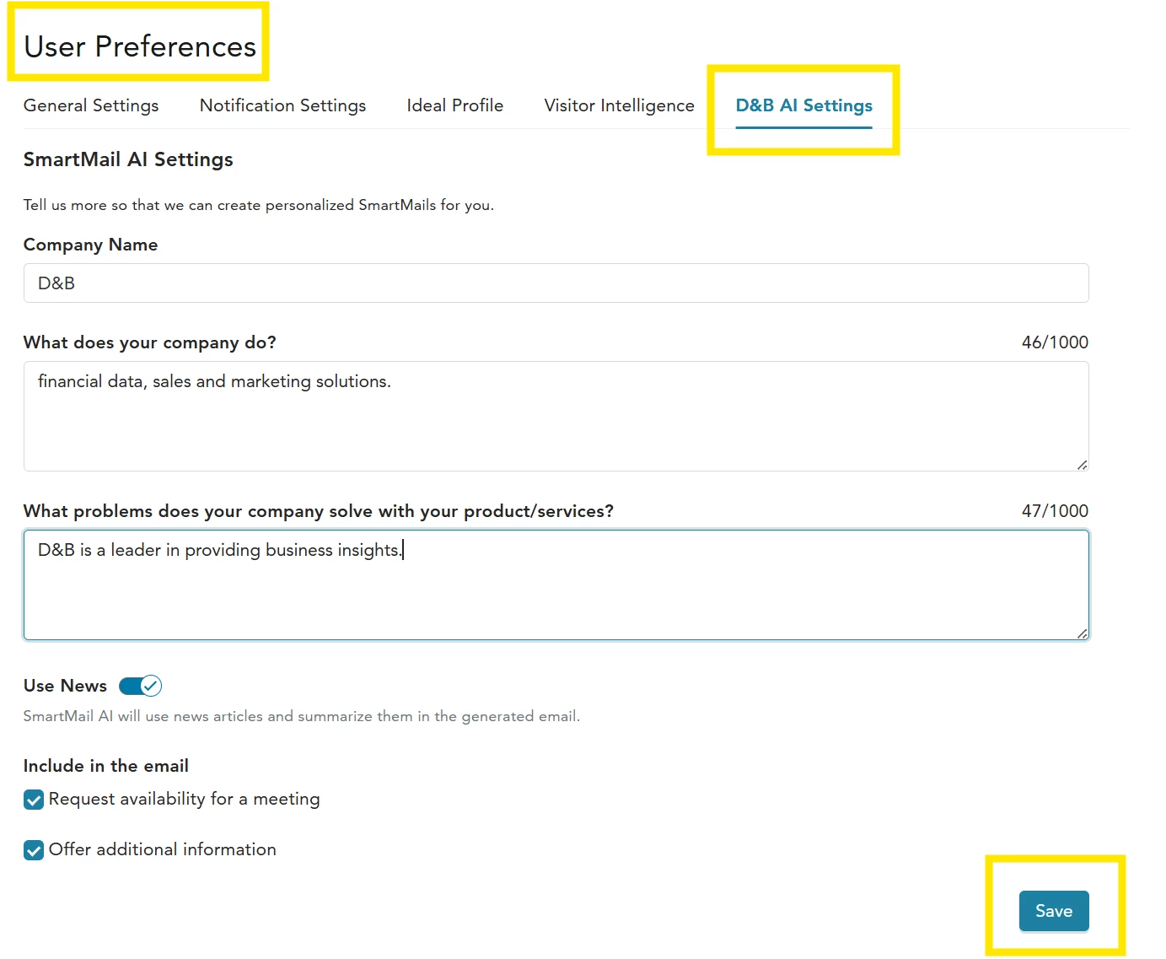Uncheck Request availability for a meeting

pos(34,800)
